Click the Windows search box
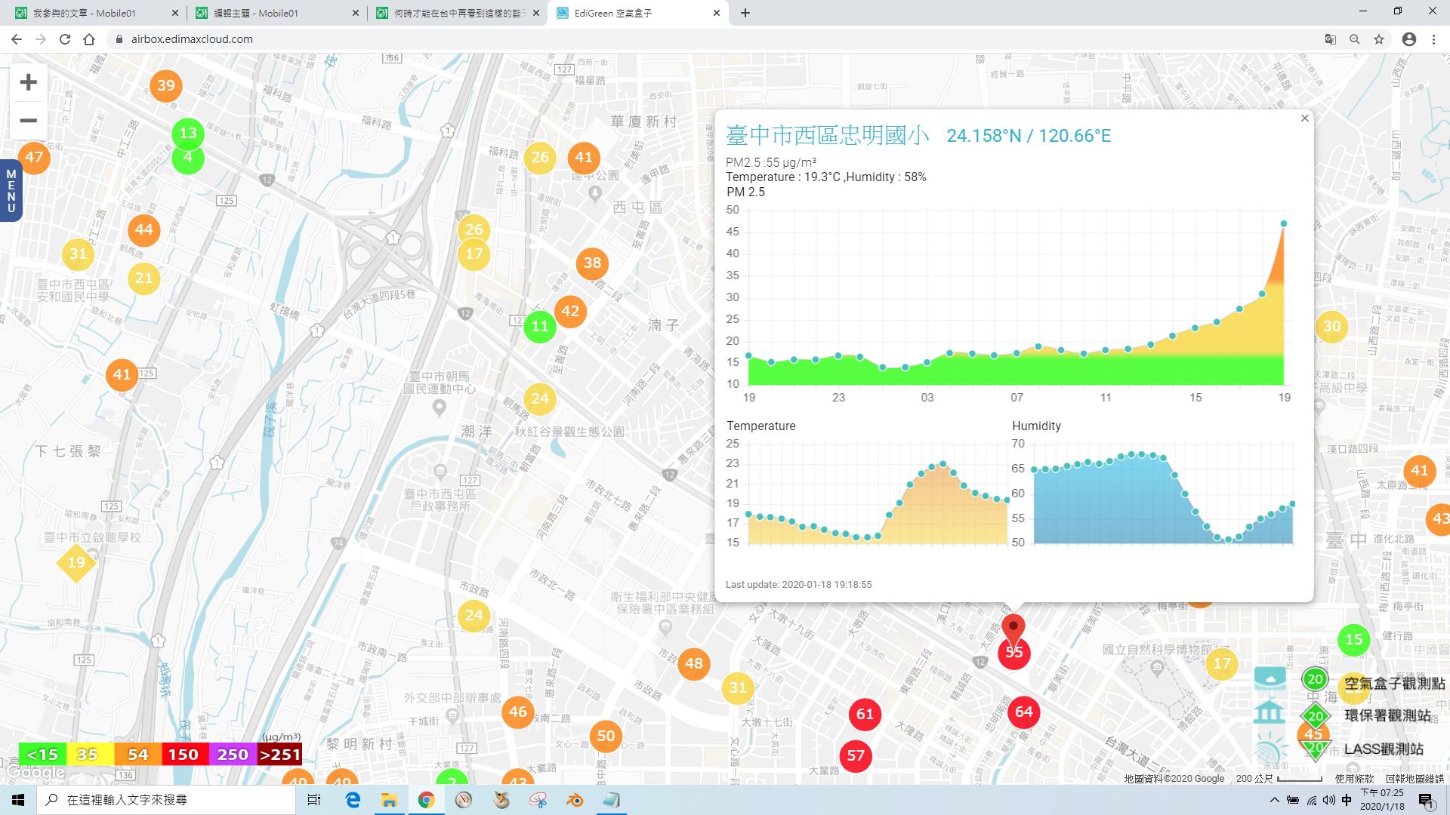 coord(166,800)
